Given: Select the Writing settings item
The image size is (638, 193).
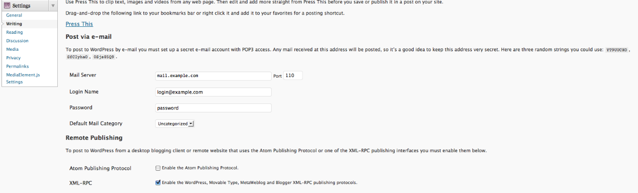Looking at the screenshot, I should click(x=14, y=24).
